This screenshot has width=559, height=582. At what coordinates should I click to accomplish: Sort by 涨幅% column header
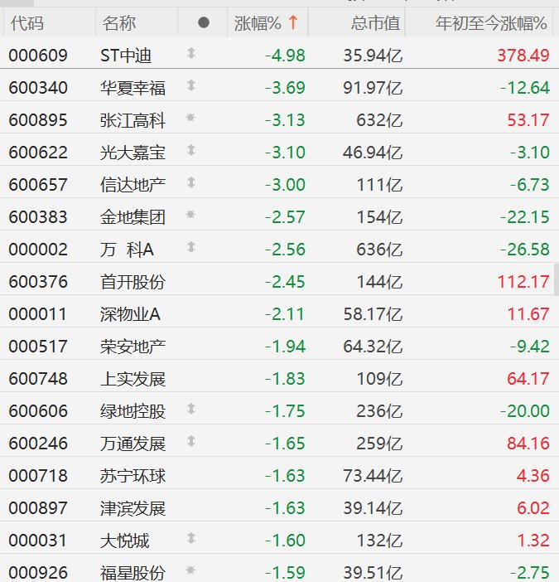pos(258,23)
